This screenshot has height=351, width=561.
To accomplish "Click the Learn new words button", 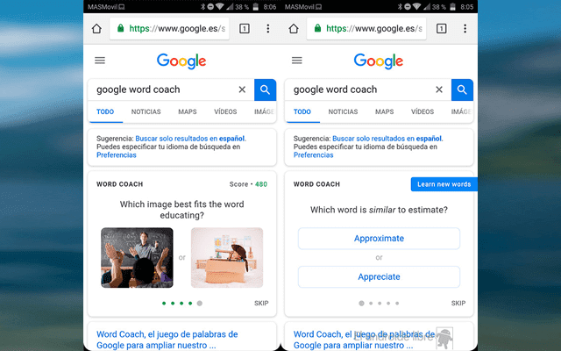I will [x=444, y=184].
